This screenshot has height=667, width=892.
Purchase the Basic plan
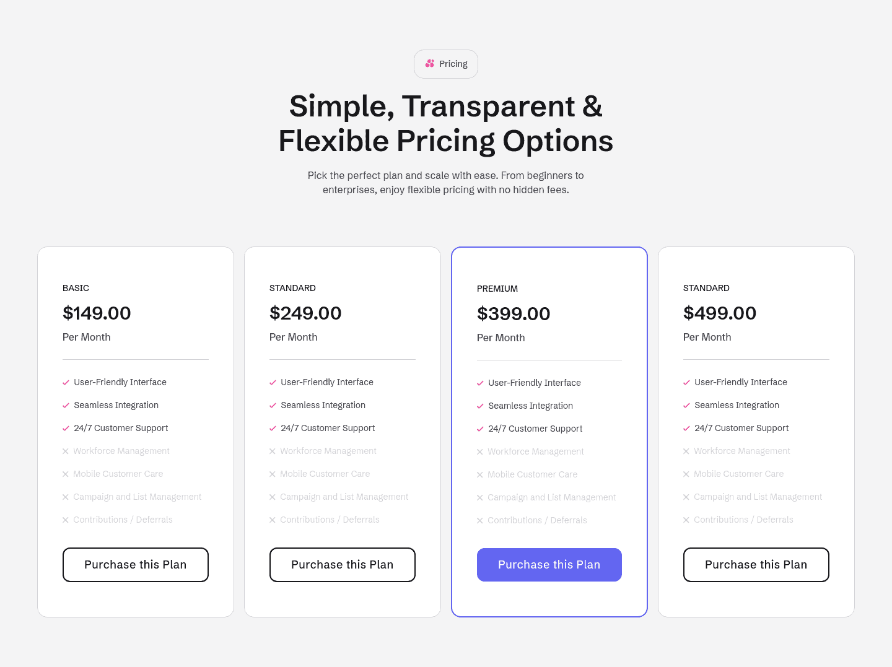pyautogui.click(x=135, y=564)
